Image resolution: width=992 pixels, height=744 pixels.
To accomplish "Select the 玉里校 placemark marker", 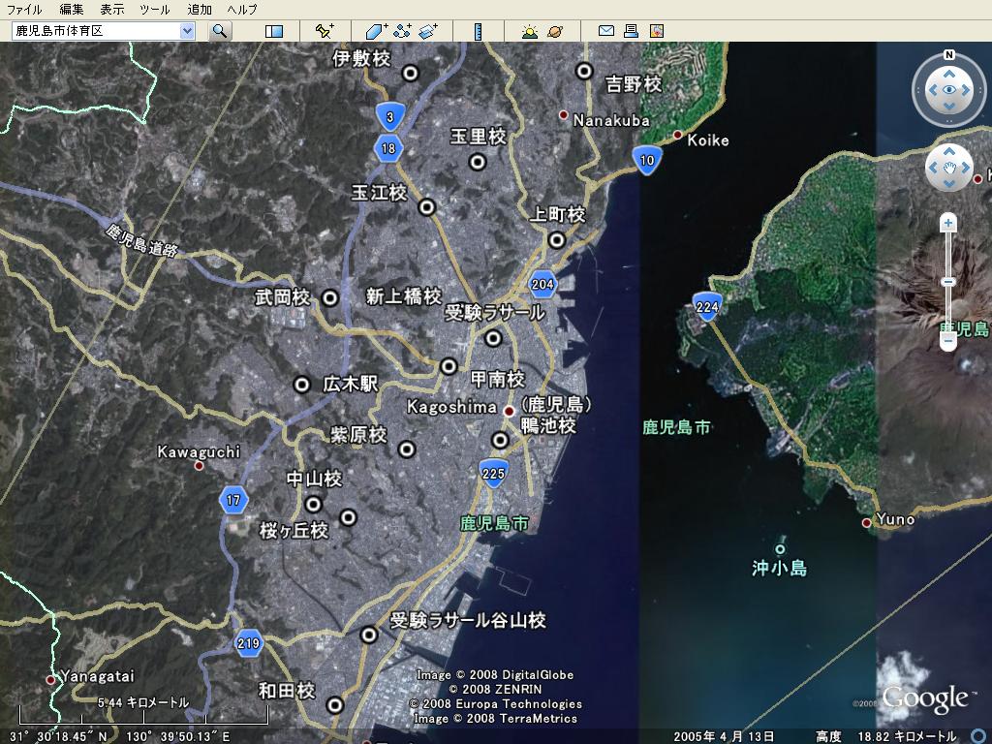I will tap(478, 162).
